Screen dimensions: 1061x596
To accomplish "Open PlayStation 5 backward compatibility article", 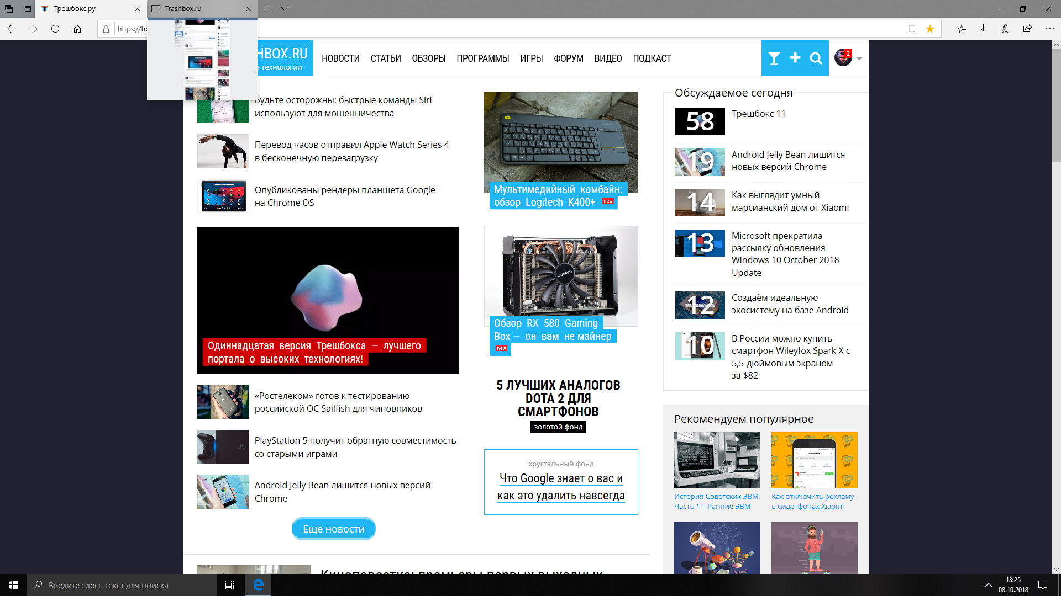I will (355, 447).
